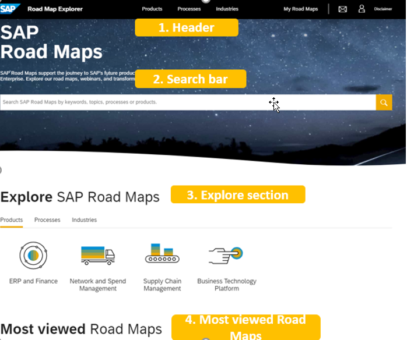Select the Products tab under Explore
The image size is (407, 340).
[x=12, y=220]
